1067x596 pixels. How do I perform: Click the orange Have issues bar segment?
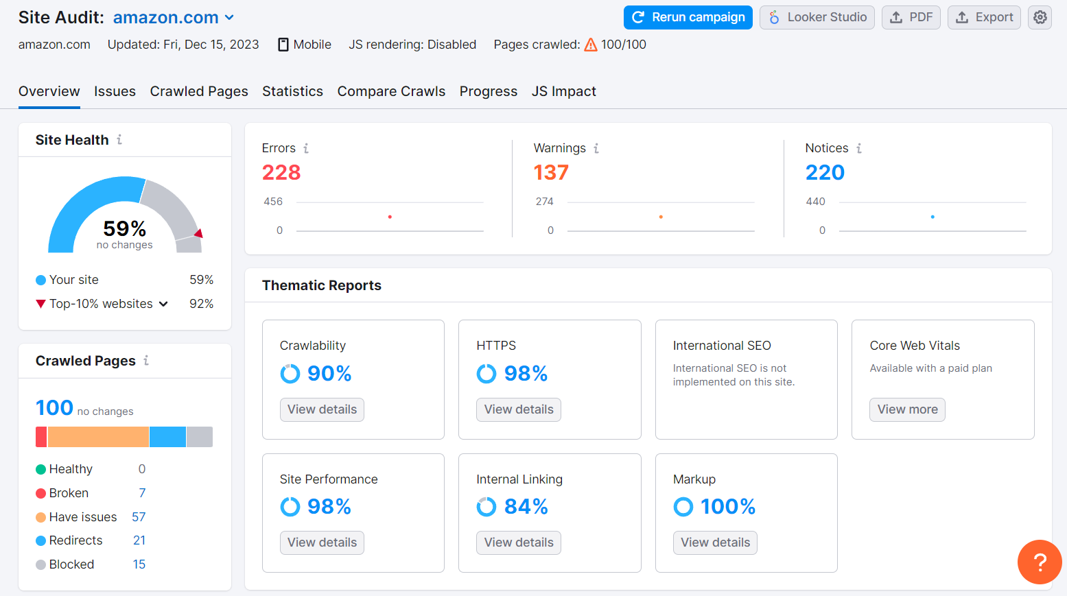pos(98,437)
